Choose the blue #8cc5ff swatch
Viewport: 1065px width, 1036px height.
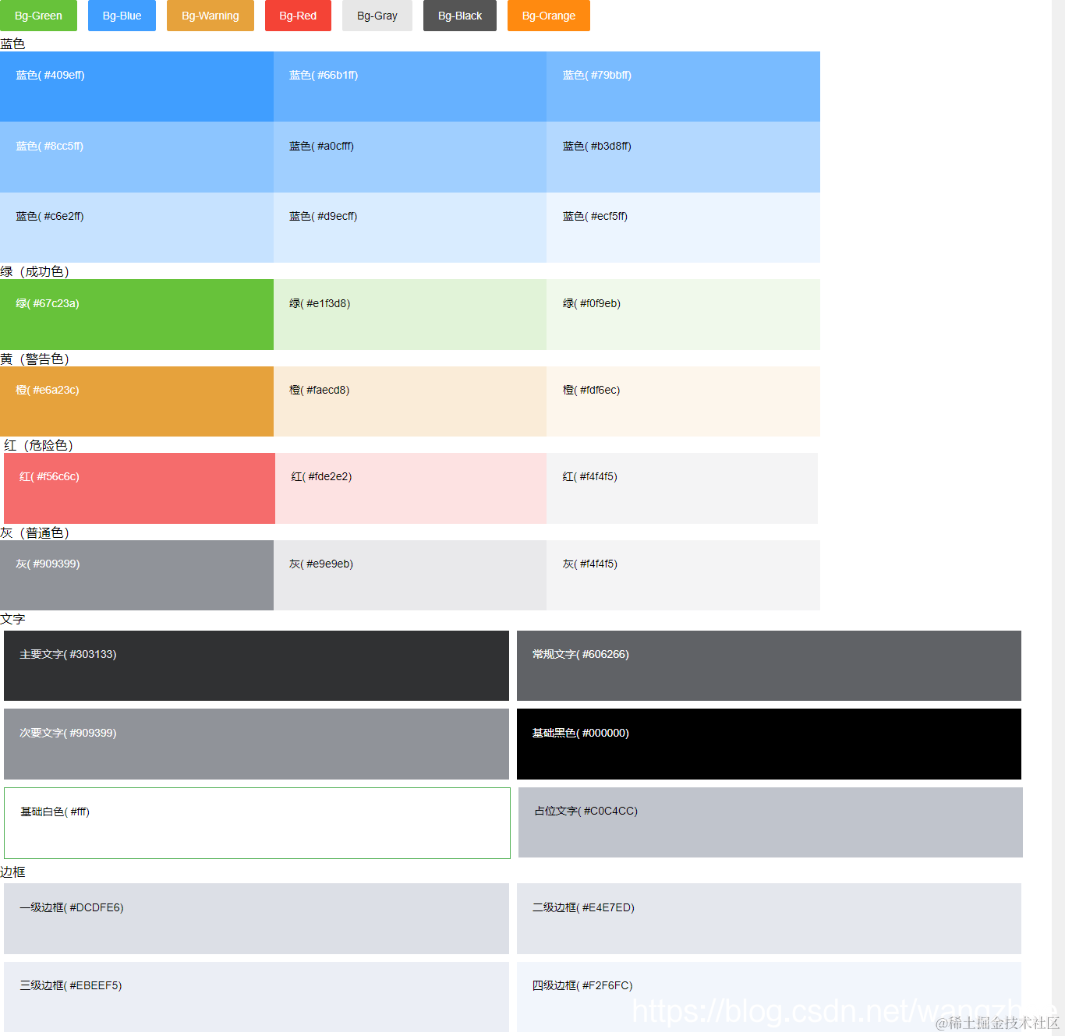136,157
